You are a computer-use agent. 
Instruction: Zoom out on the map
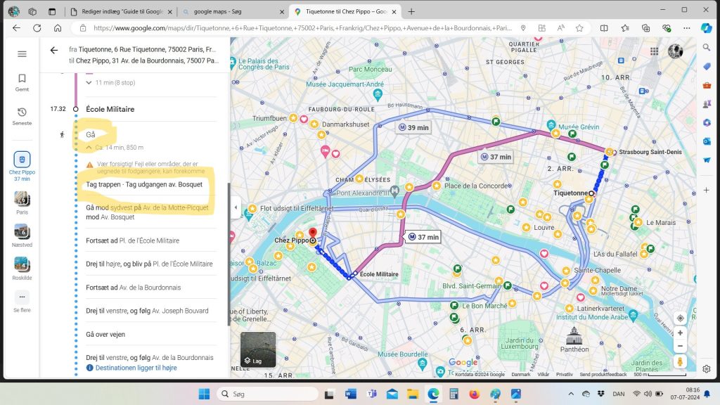pos(679,346)
